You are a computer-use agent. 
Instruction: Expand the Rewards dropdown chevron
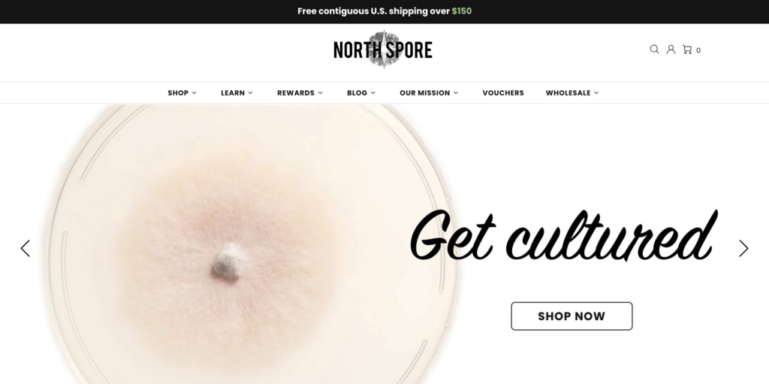tap(320, 93)
